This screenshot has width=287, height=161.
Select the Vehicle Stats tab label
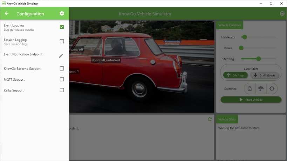pyautogui.click(x=227, y=119)
